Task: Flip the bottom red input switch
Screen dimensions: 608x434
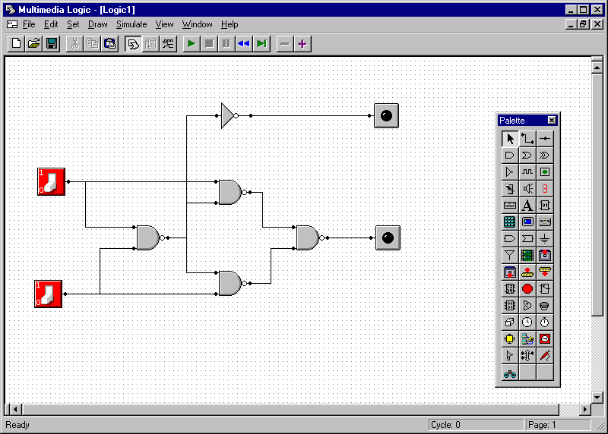Action: (48, 294)
